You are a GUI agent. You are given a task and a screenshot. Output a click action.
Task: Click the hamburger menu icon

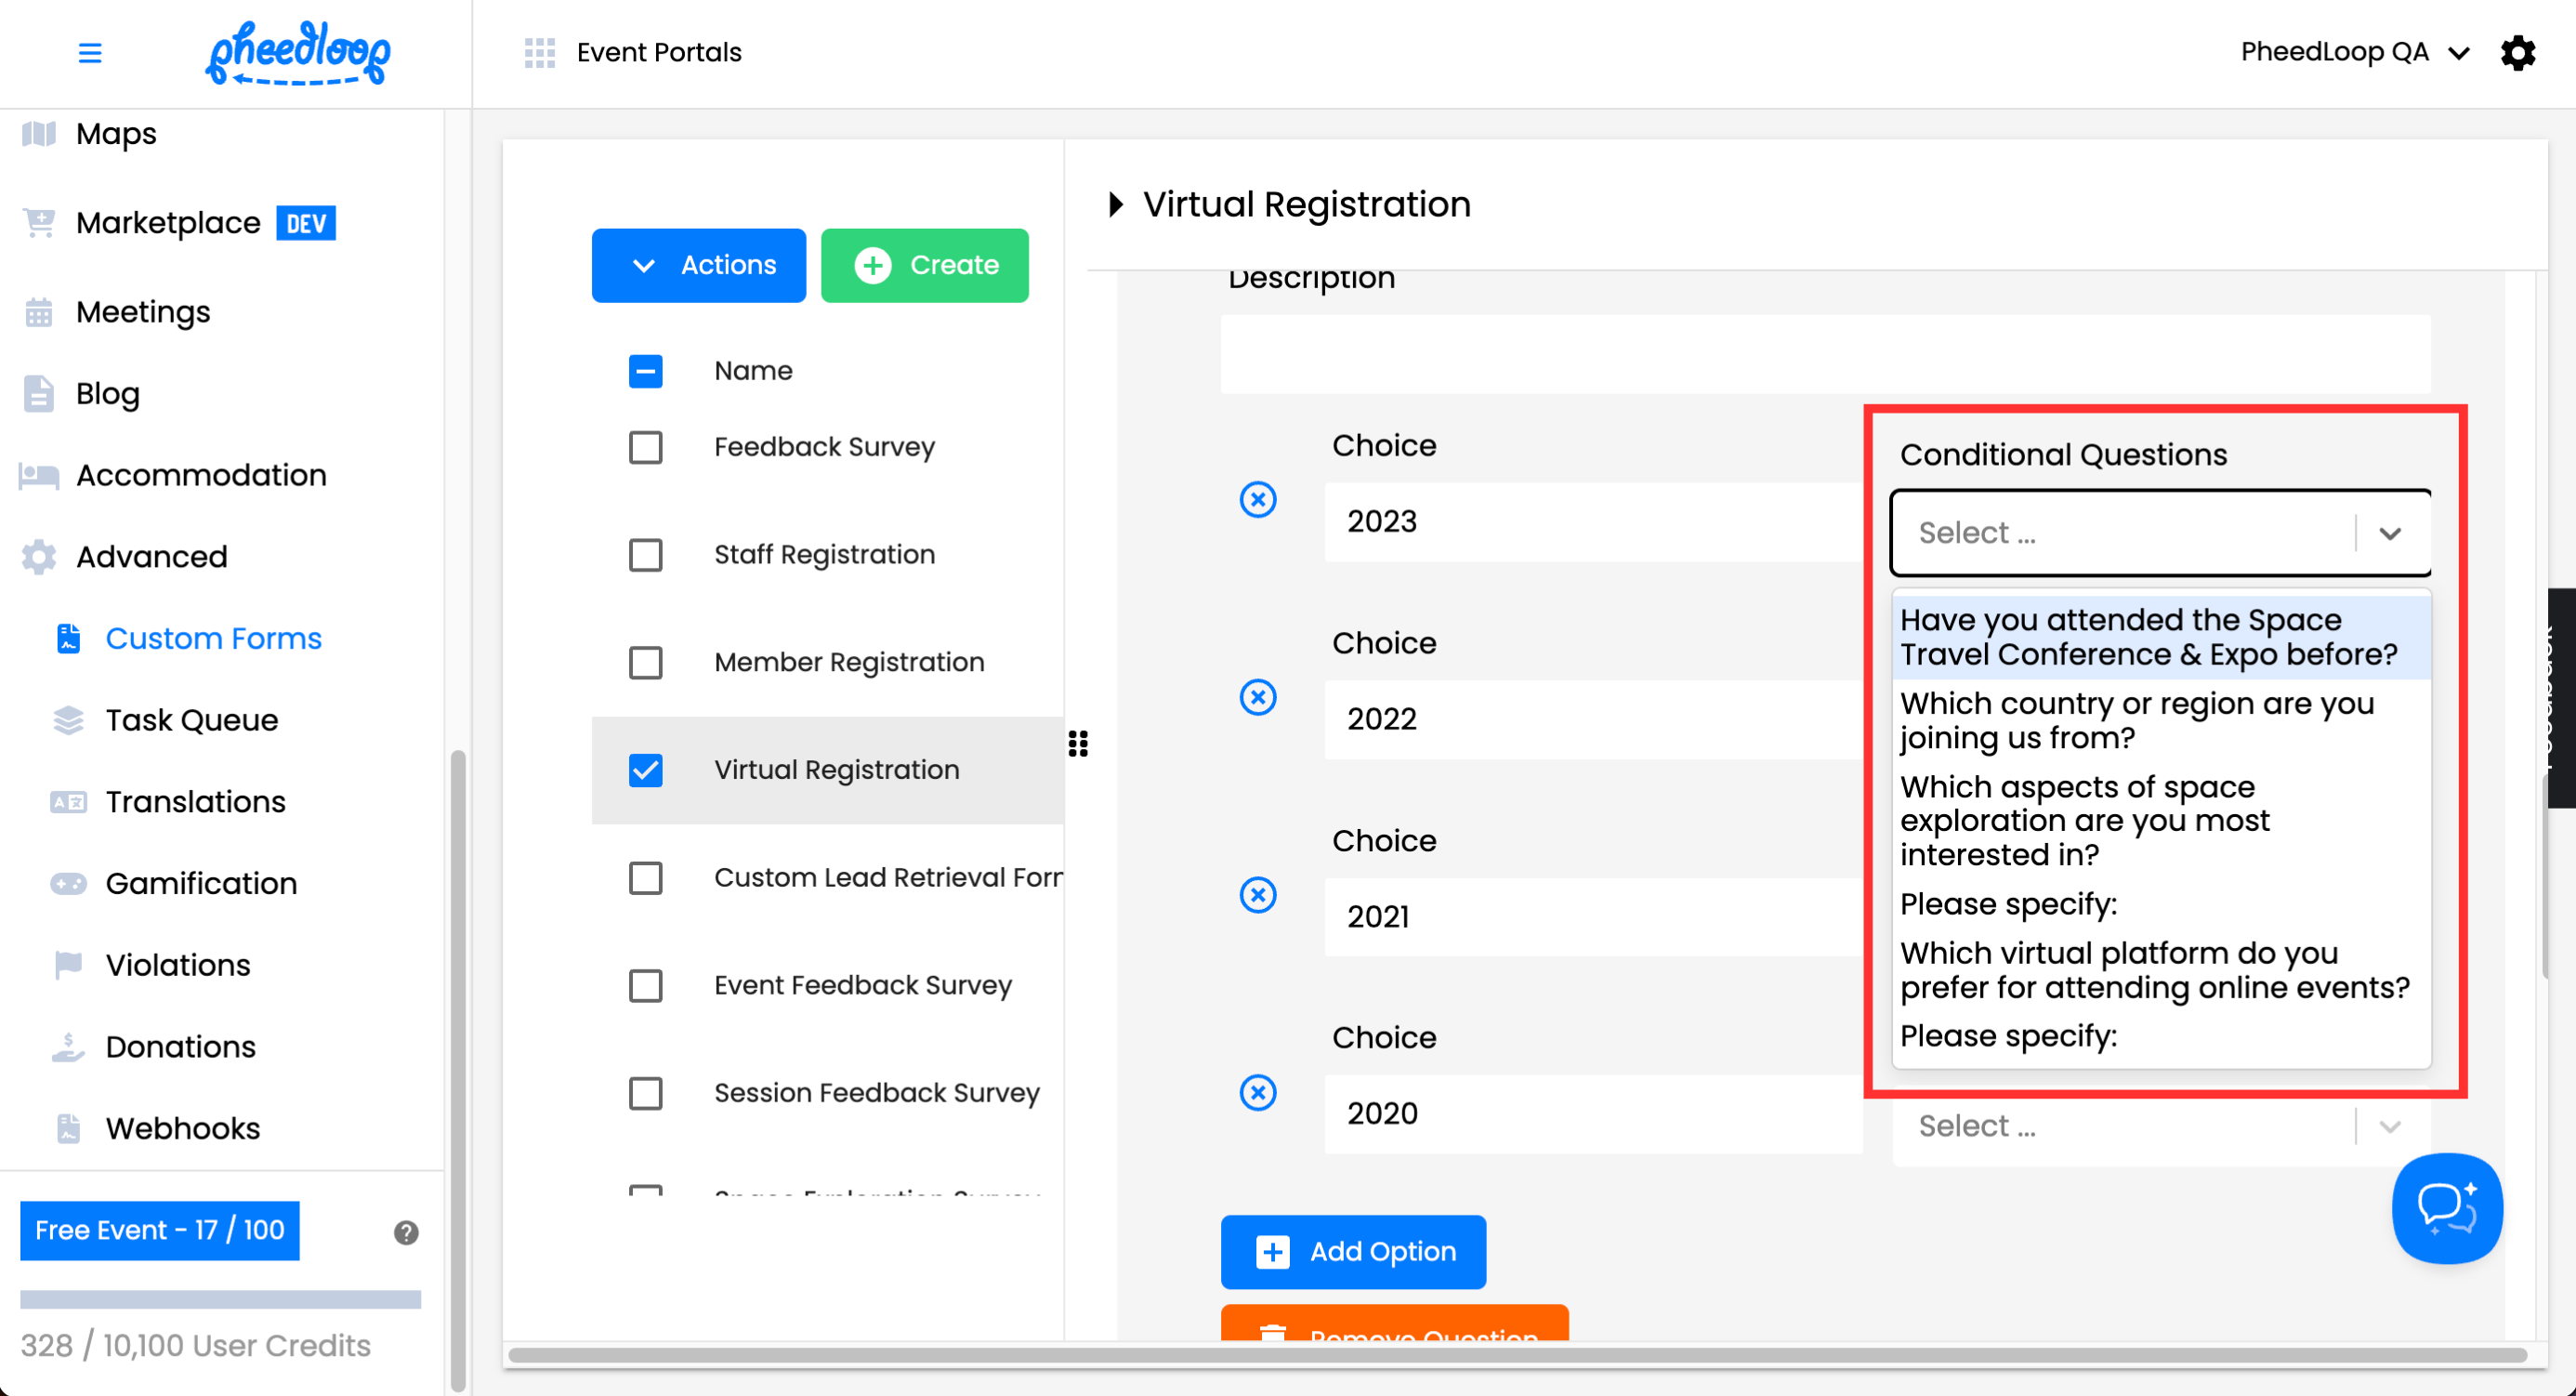tap(89, 52)
